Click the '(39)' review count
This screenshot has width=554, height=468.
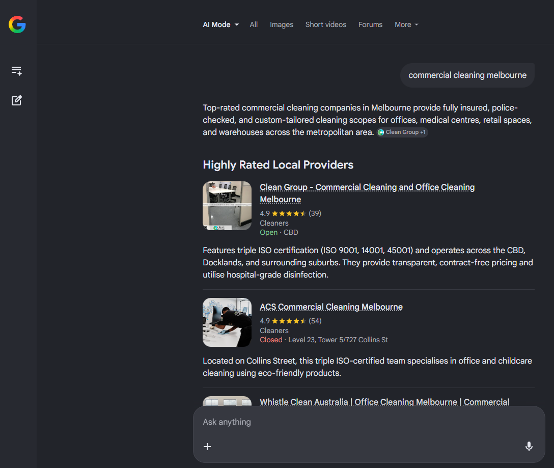[x=315, y=213]
